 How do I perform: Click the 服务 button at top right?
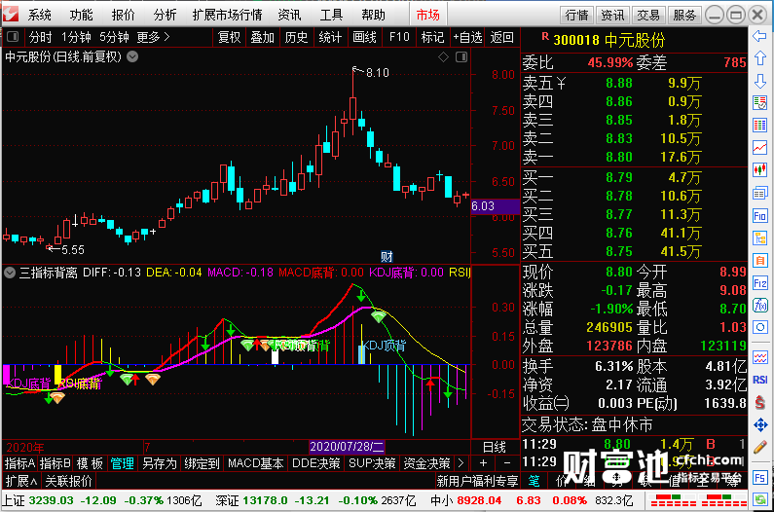684,16
